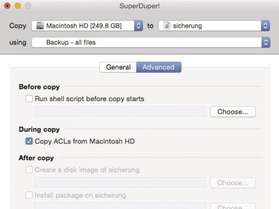Click the source dropdown blue arrow stepper

138,26
